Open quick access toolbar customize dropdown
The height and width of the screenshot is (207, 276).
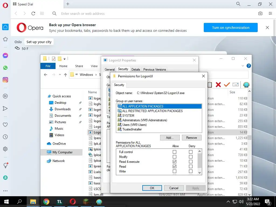tap(65, 59)
